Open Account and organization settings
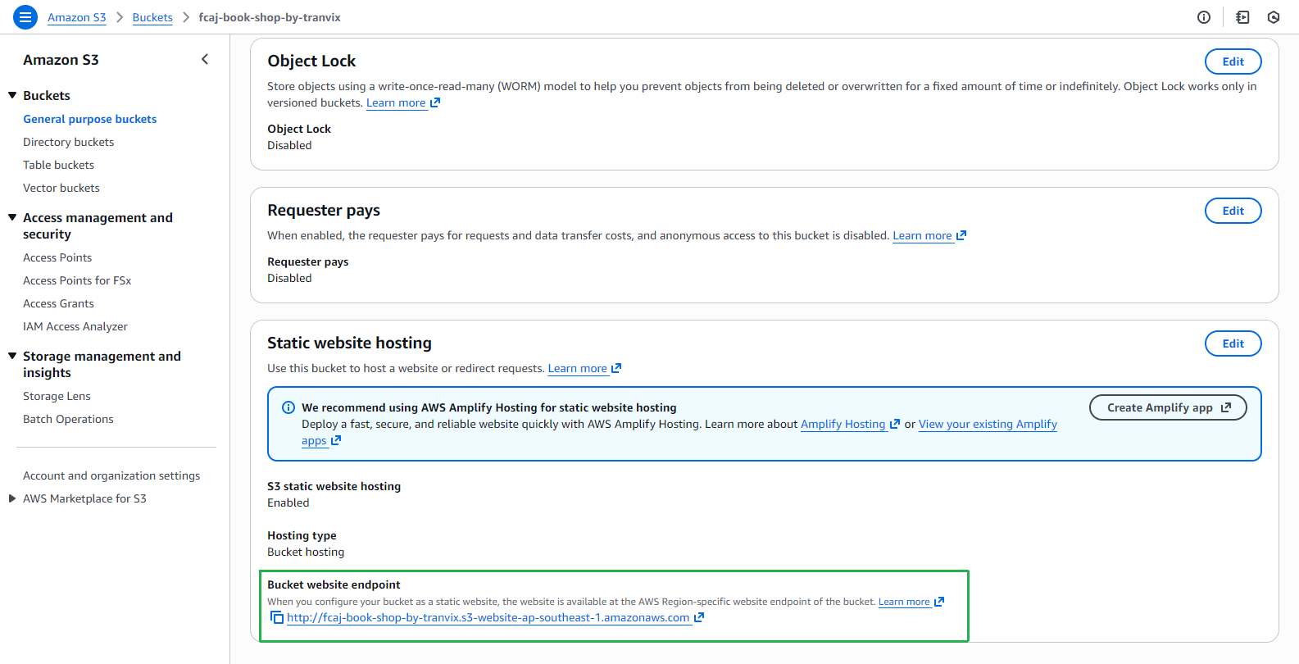1299x664 pixels. click(x=111, y=475)
